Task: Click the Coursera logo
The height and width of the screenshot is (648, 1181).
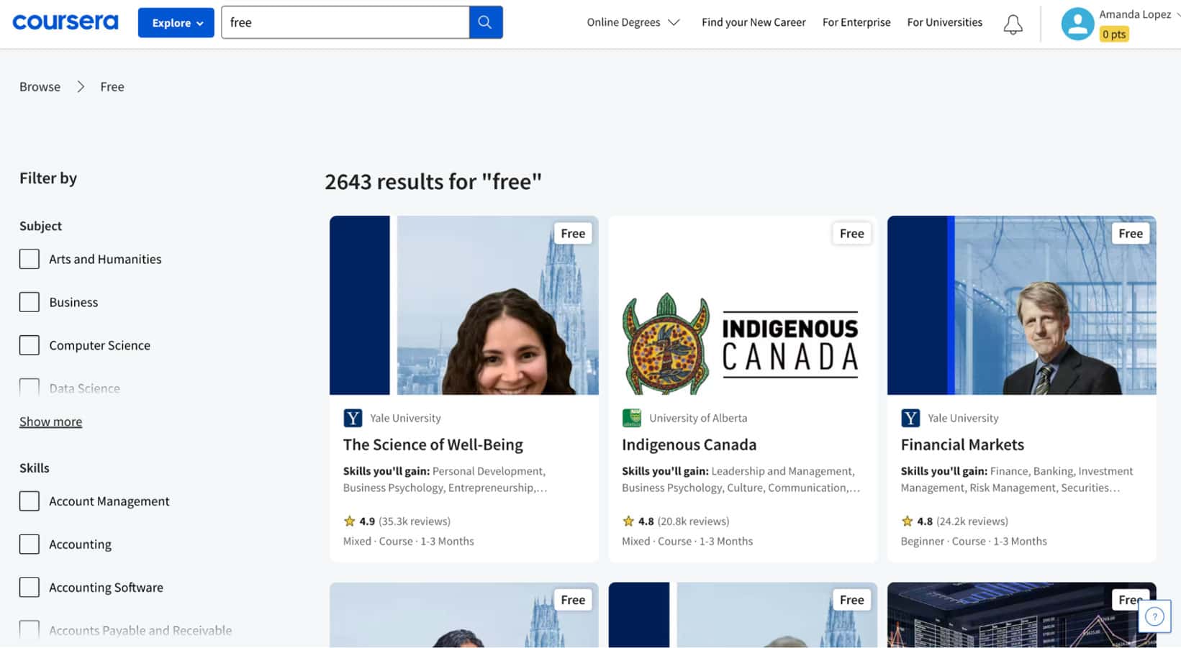Action: [x=65, y=22]
